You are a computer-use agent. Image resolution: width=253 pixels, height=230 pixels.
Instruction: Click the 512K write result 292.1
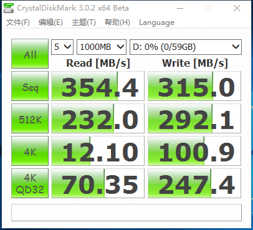point(194,118)
